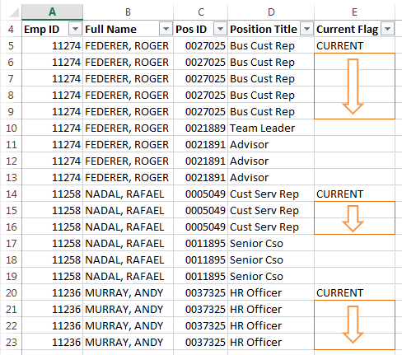Select the Team Leader position cell
The height and width of the screenshot is (355, 402).
click(271, 128)
